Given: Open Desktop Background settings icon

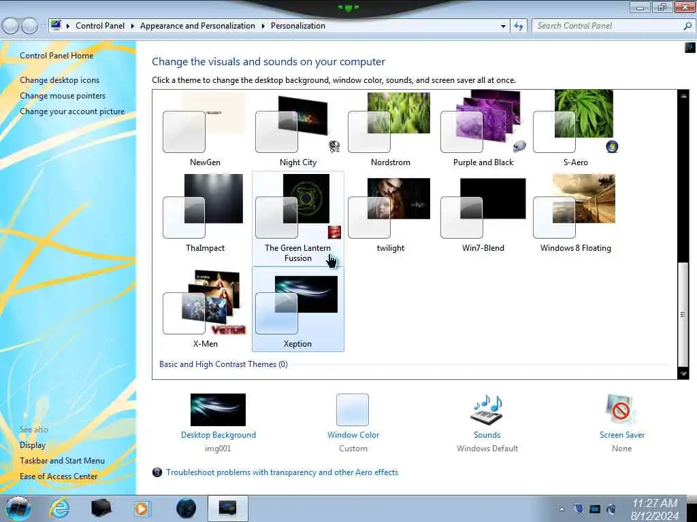Looking at the screenshot, I should (218, 410).
